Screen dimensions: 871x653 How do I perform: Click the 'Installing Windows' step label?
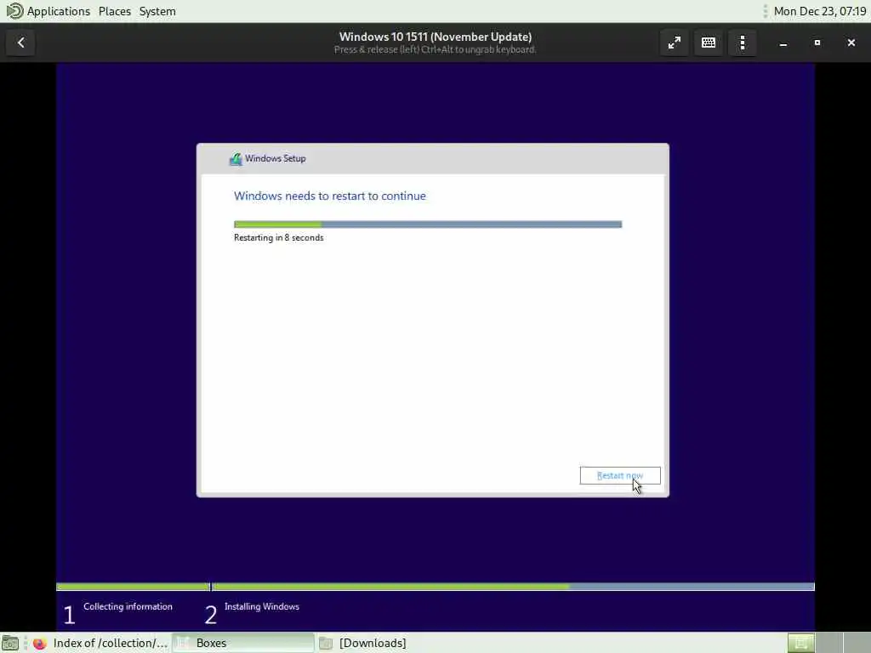tap(262, 606)
